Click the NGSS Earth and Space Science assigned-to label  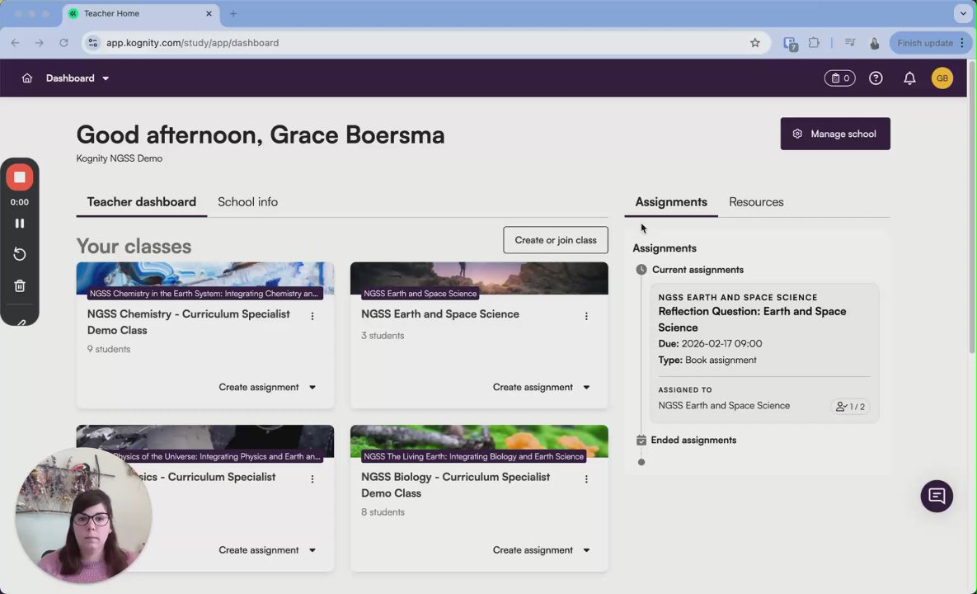click(x=723, y=405)
